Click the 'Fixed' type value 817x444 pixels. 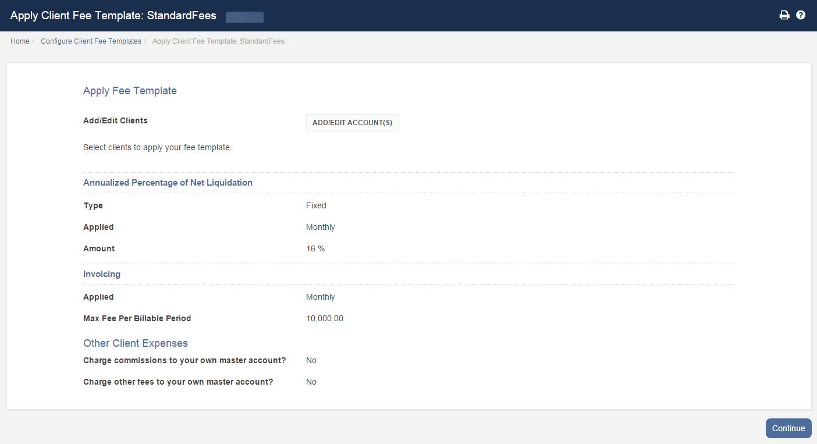coord(316,205)
